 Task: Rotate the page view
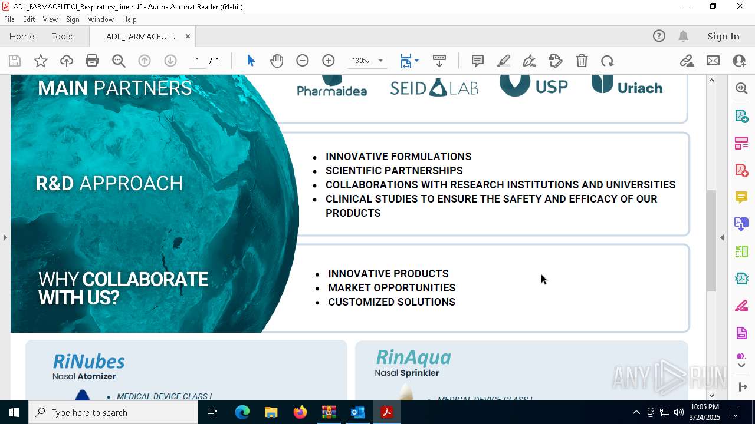(x=608, y=61)
